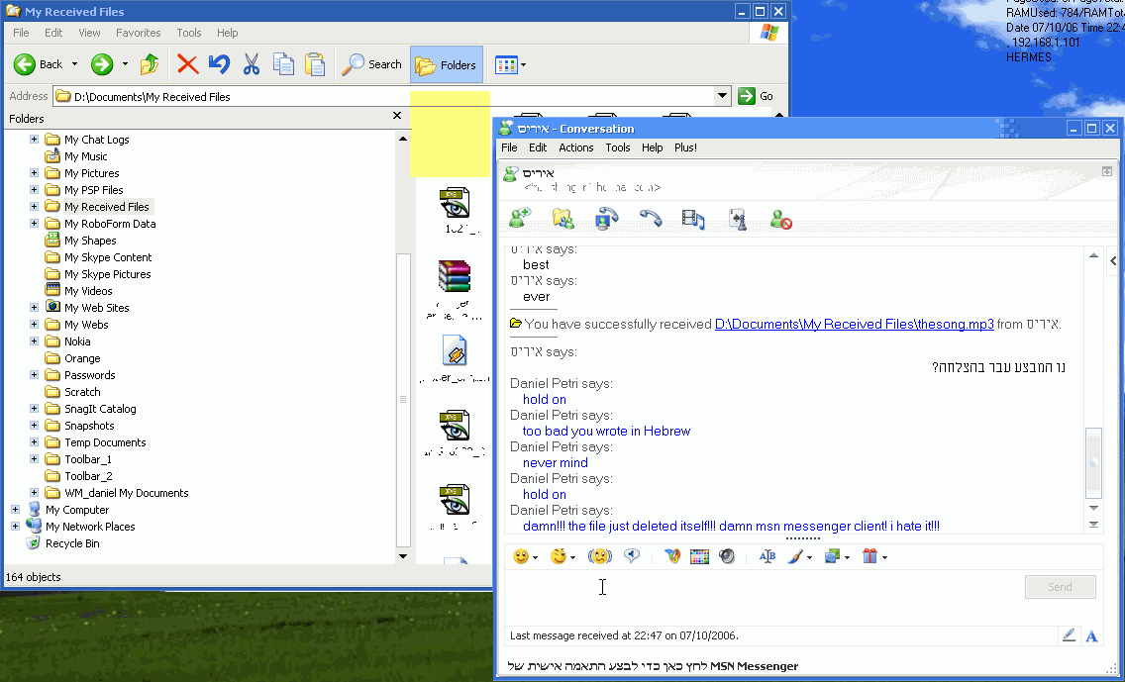Open the Address bar dropdown arrow

tap(723, 96)
